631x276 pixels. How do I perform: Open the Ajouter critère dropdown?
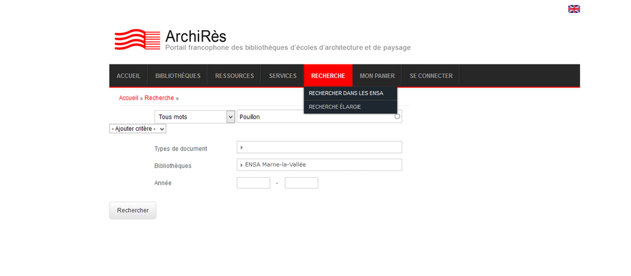pos(137,128)
